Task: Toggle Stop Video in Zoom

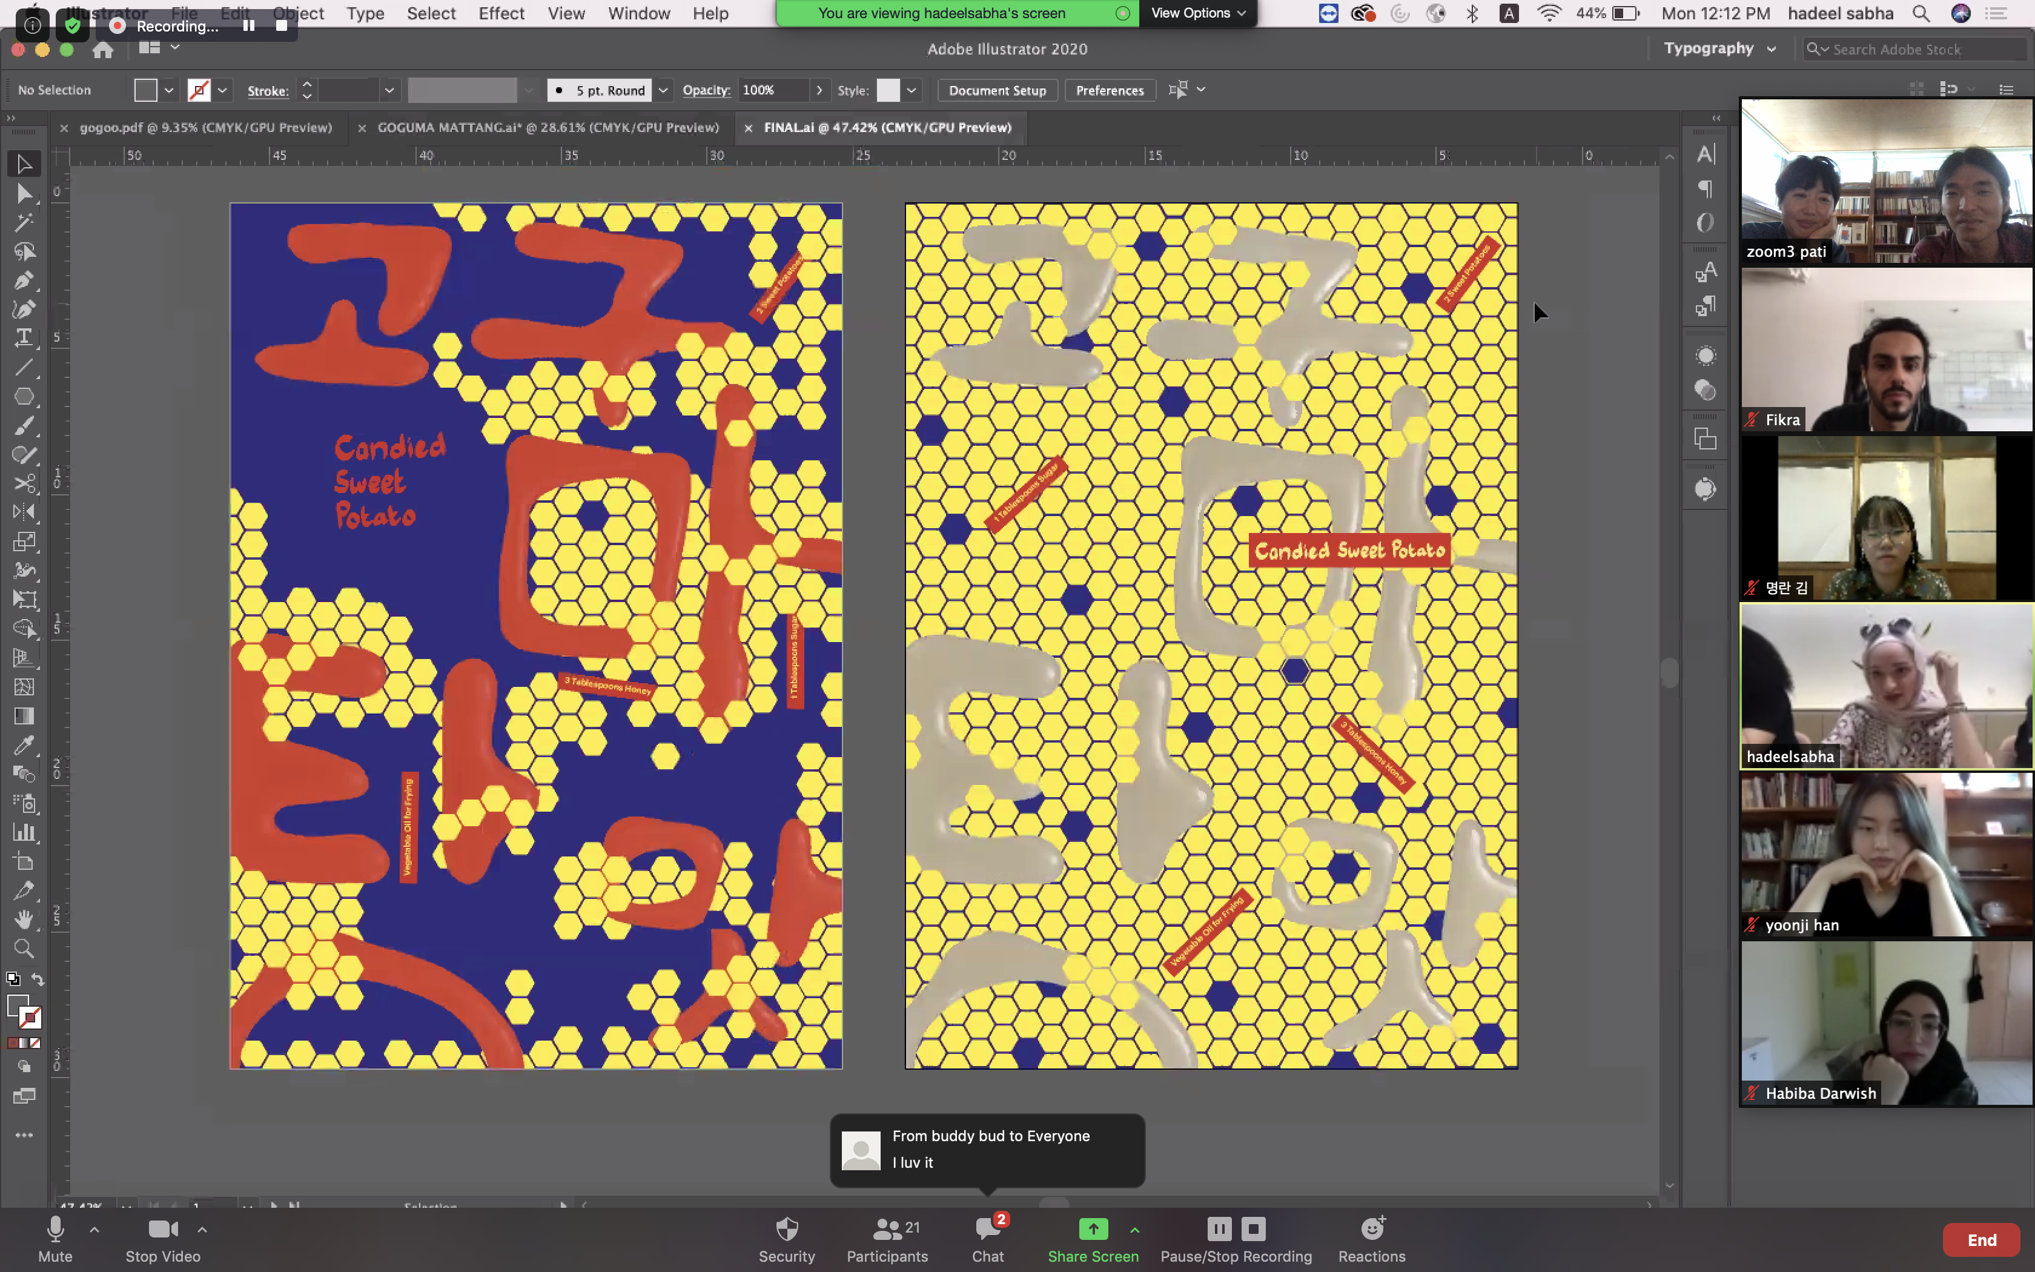Action: [x=162, y=1240]
